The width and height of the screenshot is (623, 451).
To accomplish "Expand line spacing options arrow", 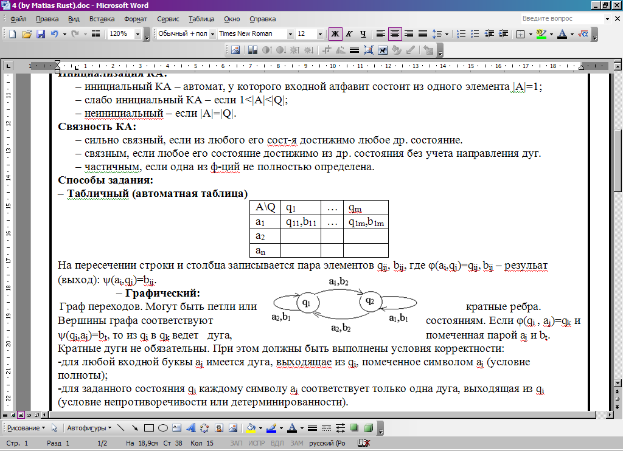I will tap(447, 34).
